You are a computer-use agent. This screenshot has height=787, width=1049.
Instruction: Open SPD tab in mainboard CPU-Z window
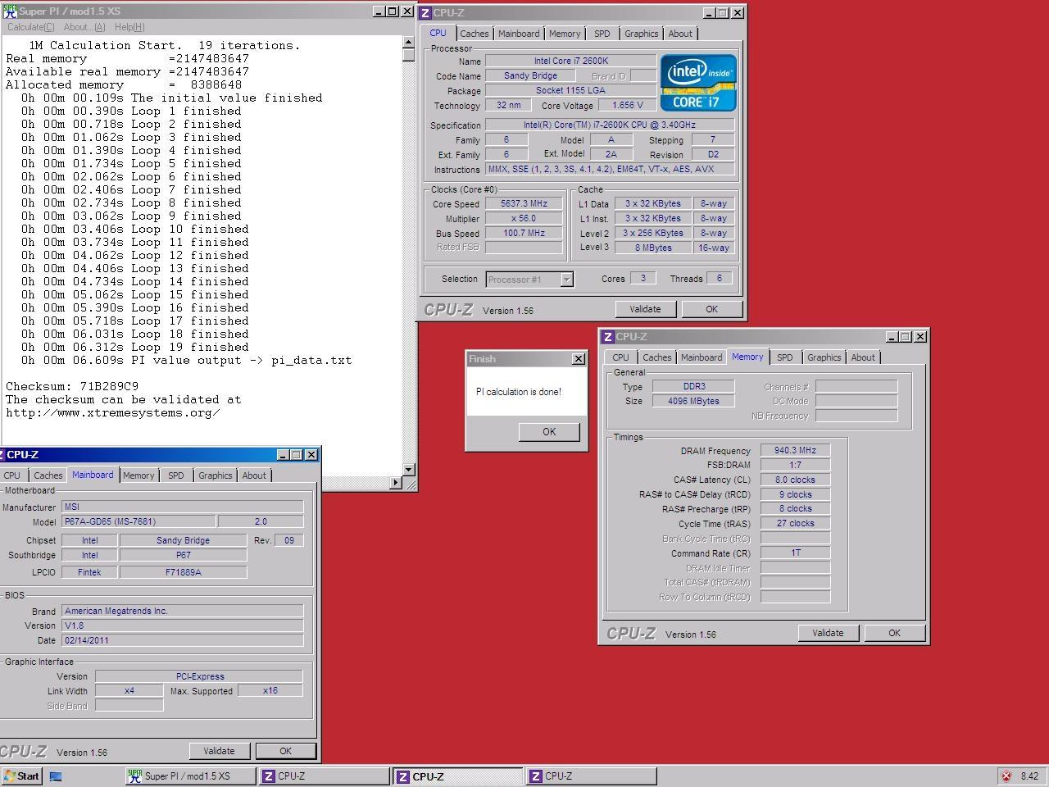(x=176, y=475)
